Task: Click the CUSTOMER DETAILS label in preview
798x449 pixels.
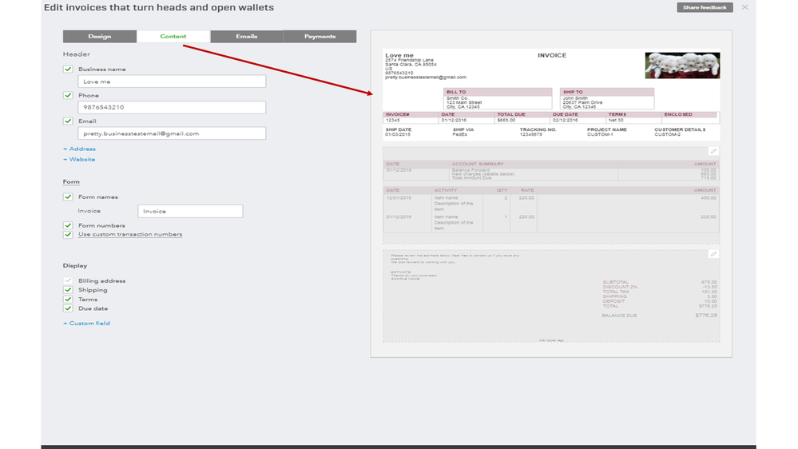Action: click(680, 129)
